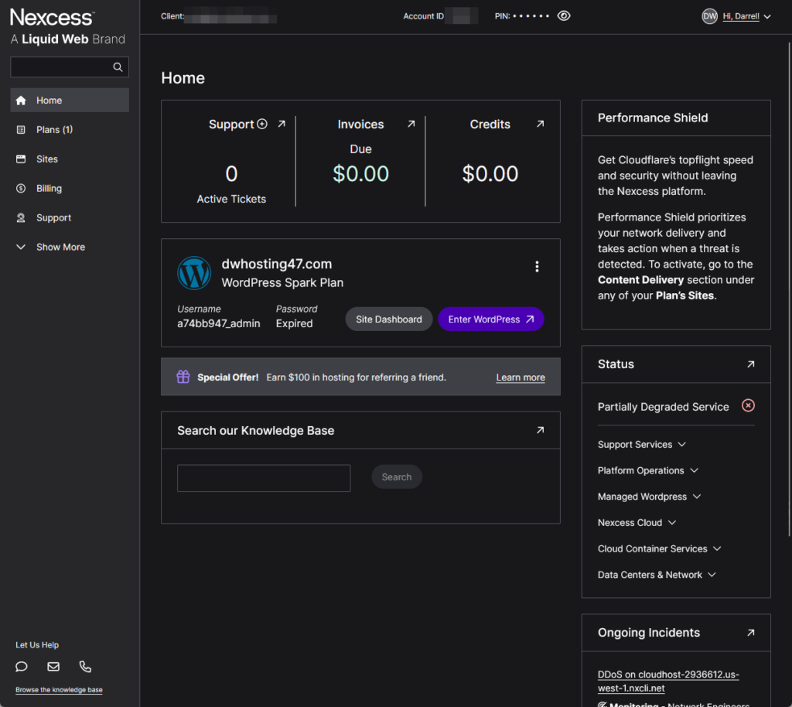Reveal the PIN with the eye icon

pos(564,16)
